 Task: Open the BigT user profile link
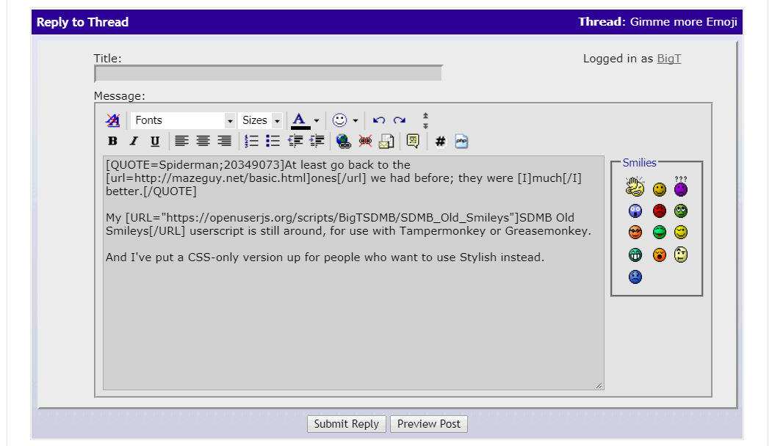point(669,59)
